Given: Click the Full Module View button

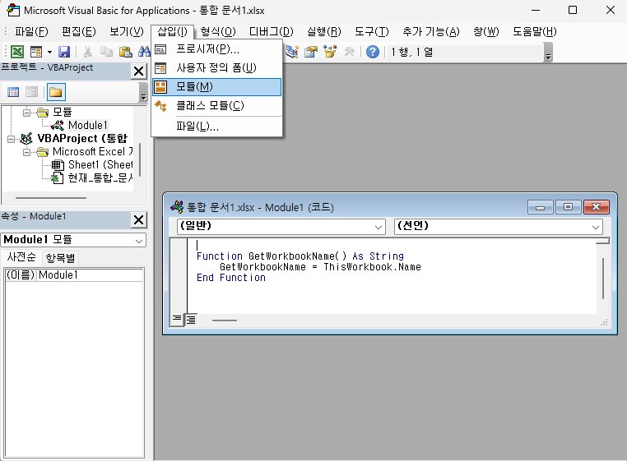Looking at the screenshot, I should (191, 320).
